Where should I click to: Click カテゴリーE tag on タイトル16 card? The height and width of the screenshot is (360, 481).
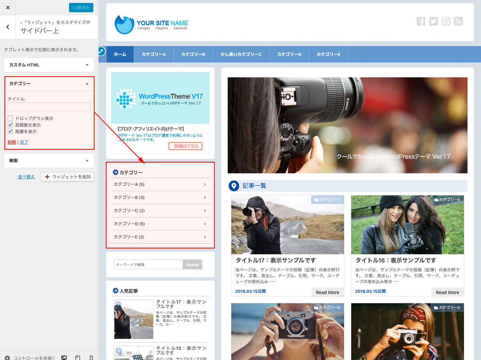click(447, 199)
